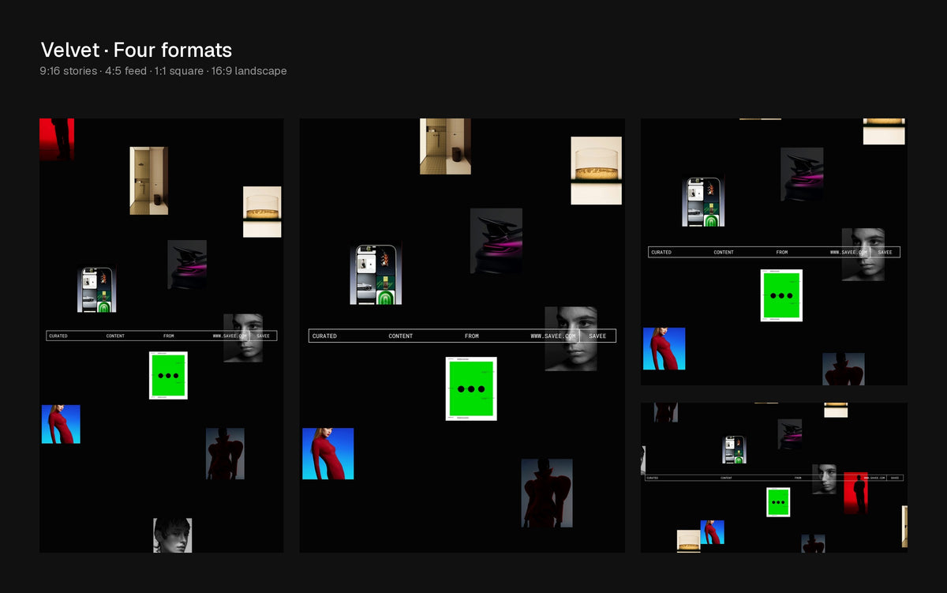The height and width of the screenshot is (593, 947).
Task: Click the red silhouette image in the stories panel
Action: [57, 140]
